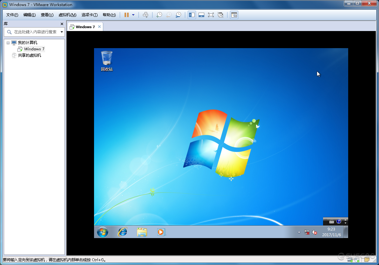Click the guest muted volume tray icon
Screen dimensions: 379x265
click(x=315, y=232)
